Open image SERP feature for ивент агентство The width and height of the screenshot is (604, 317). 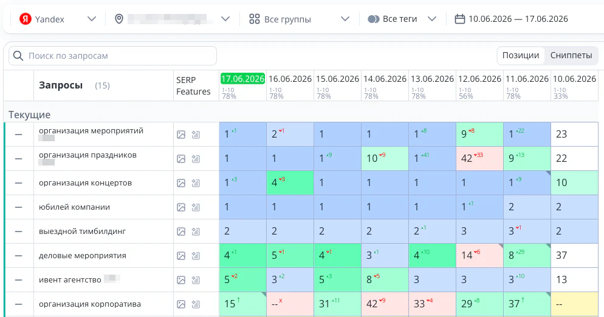click(x=181, y=280)
